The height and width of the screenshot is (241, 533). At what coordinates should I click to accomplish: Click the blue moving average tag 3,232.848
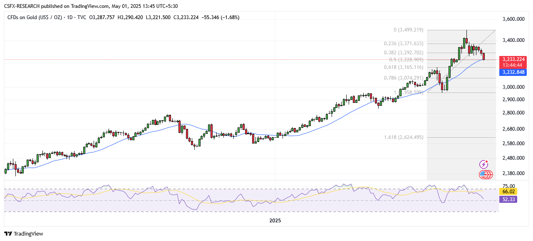514,72
